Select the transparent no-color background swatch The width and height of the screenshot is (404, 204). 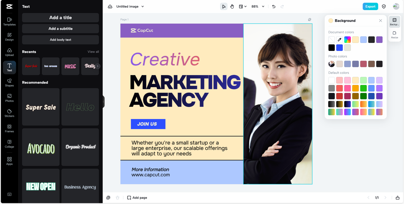[x=331, y=39]
